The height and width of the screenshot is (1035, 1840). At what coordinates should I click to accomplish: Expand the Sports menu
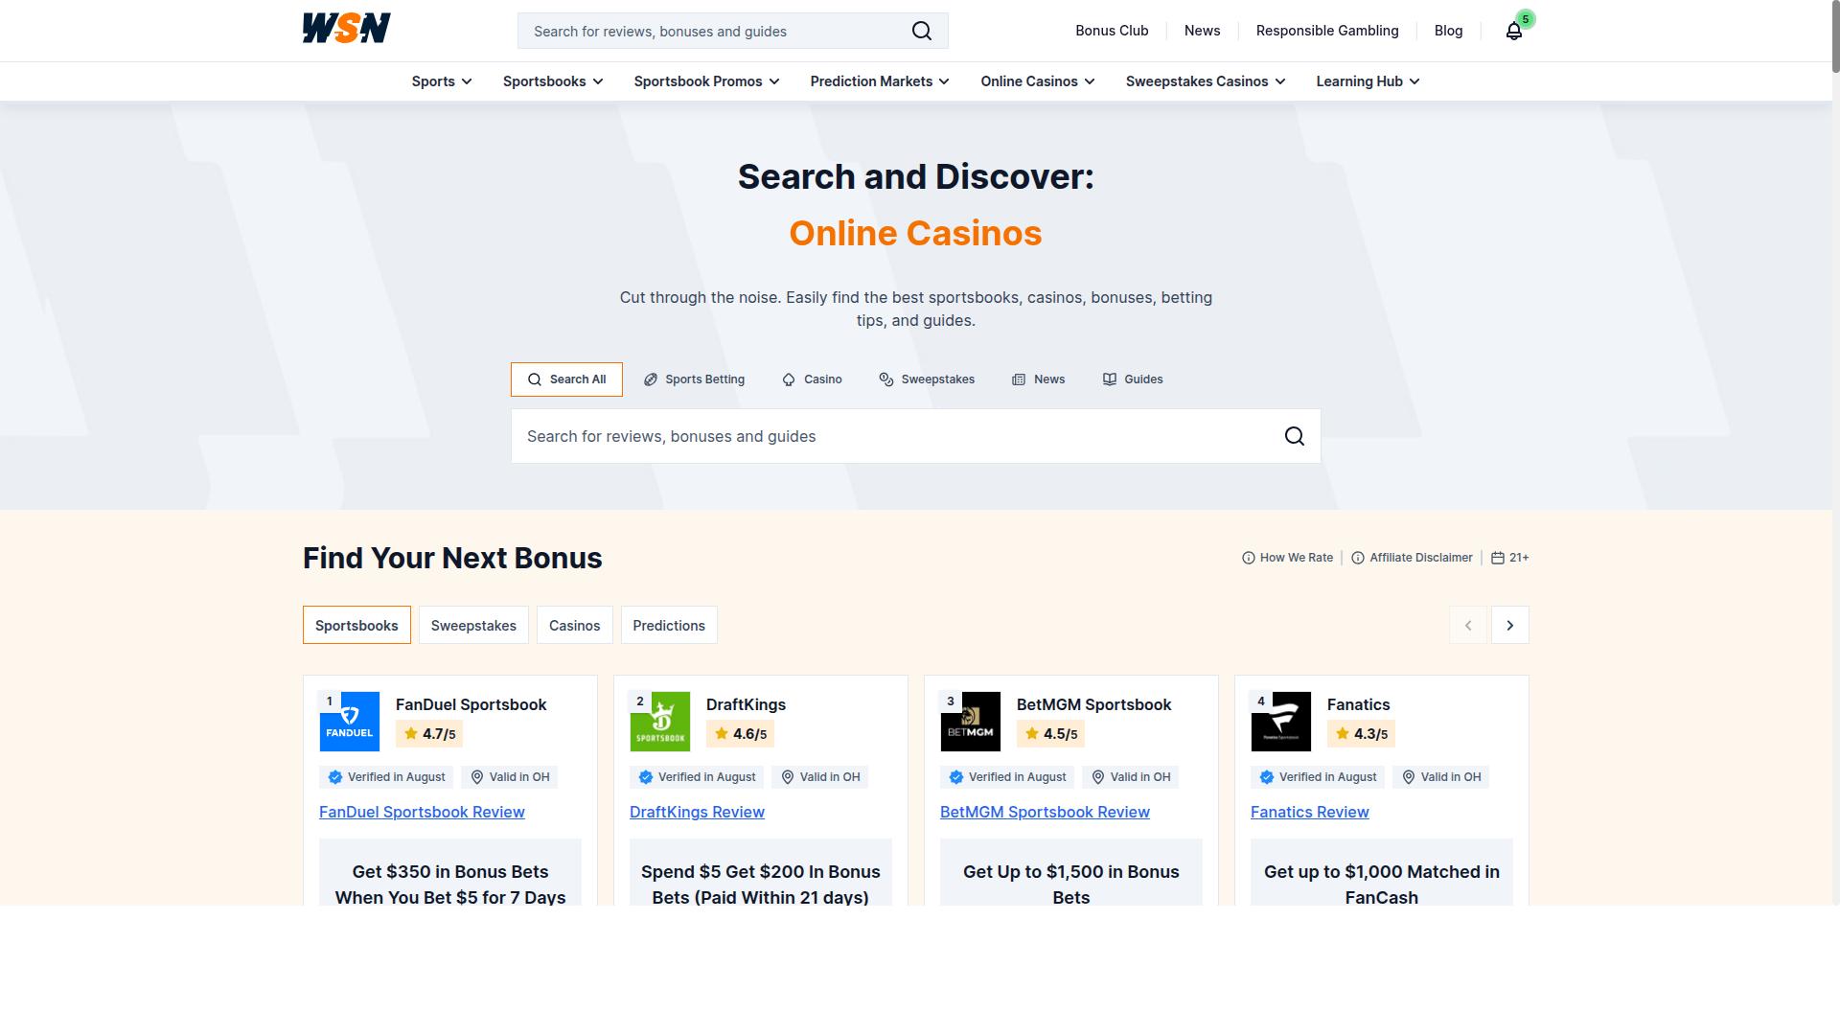point(442,81)
